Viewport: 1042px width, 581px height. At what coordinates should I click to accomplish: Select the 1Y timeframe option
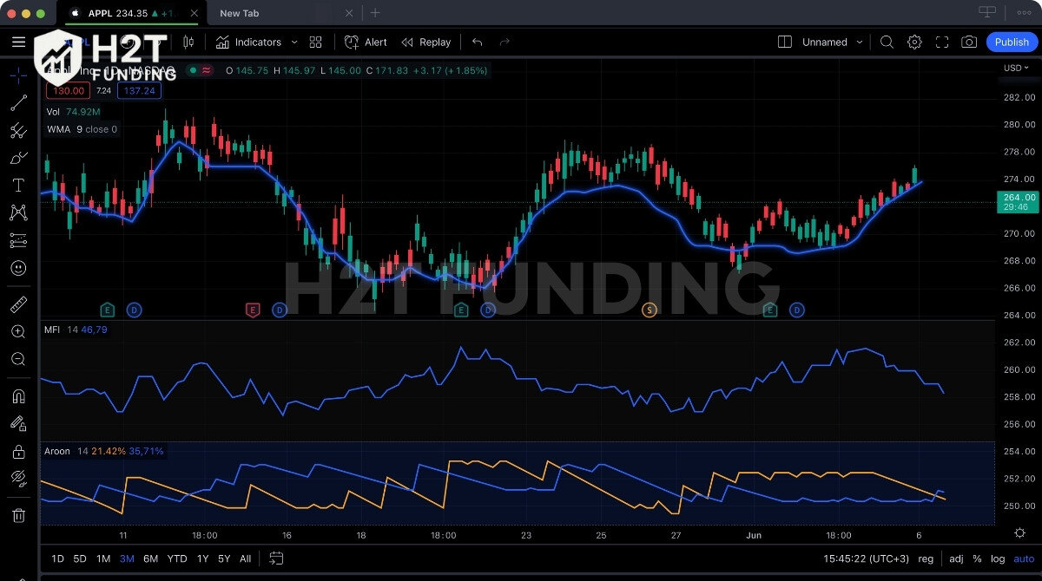[x=201, y=559]
